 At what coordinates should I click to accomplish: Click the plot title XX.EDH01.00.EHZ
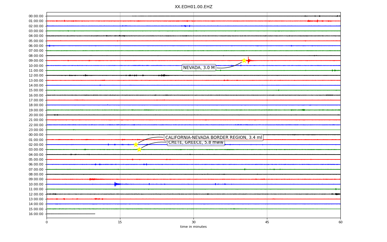pos(193,7)
